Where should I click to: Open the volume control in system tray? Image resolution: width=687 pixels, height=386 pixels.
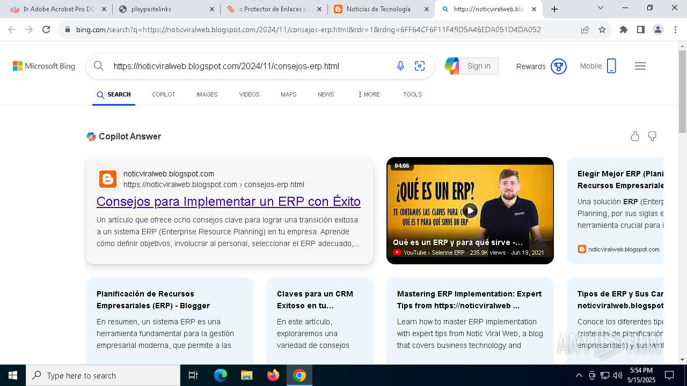tap(618, 375)
